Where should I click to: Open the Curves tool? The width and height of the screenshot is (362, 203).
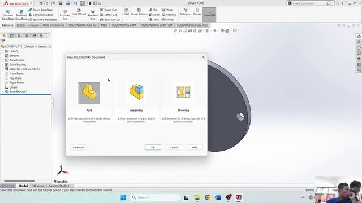click(197, 12)
